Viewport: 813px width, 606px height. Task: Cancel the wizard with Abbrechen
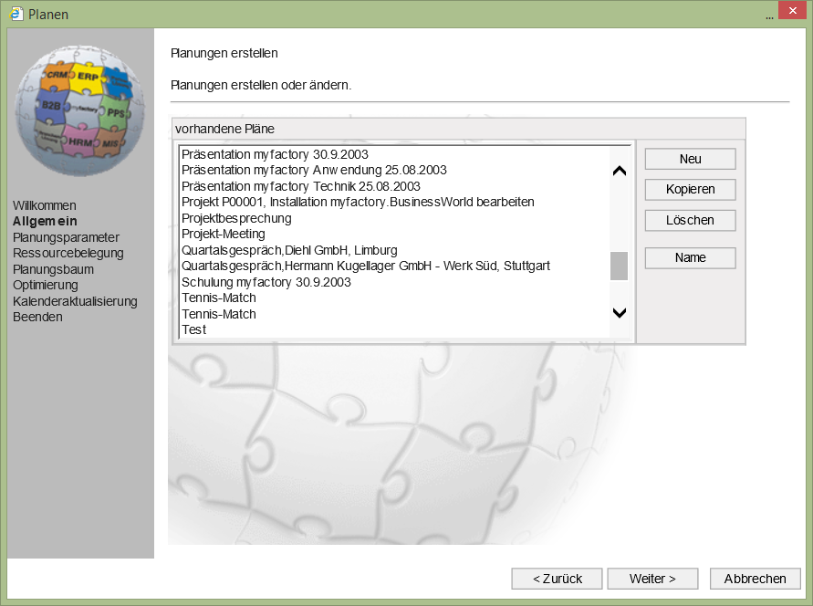tap(755, 579)
